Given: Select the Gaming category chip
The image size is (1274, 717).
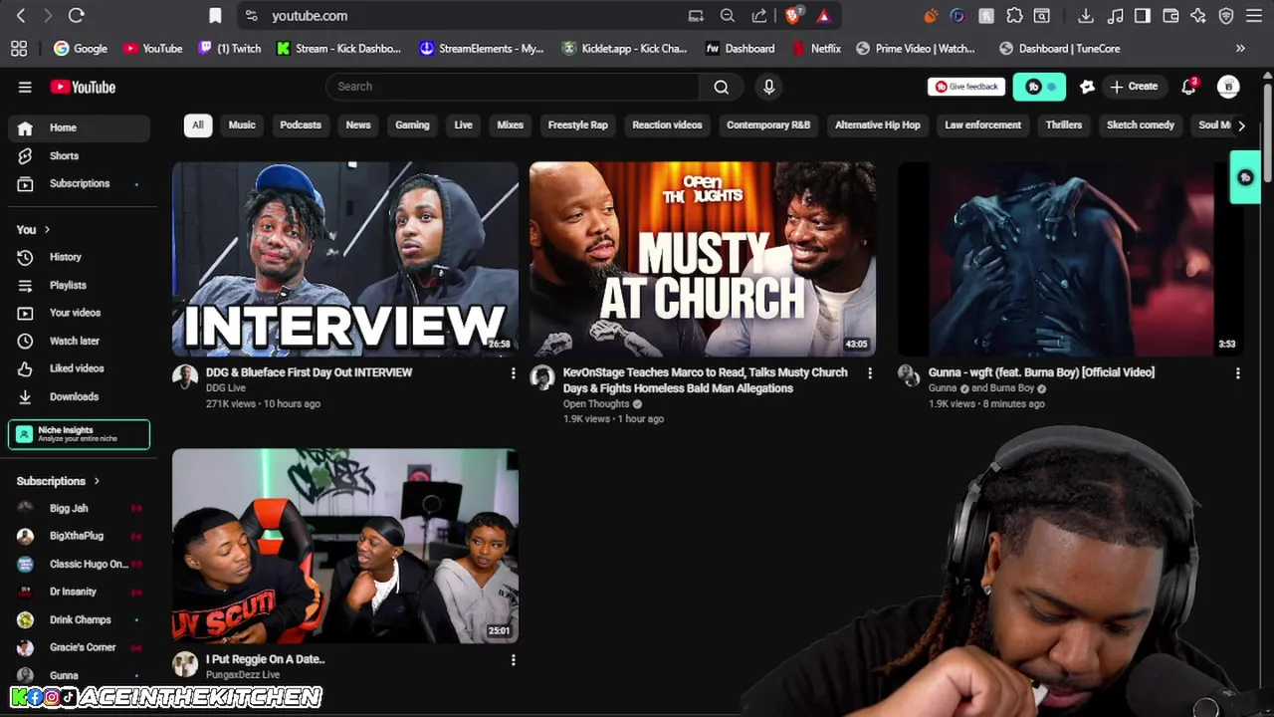Looking at the screenshot, I should [412, 125].
